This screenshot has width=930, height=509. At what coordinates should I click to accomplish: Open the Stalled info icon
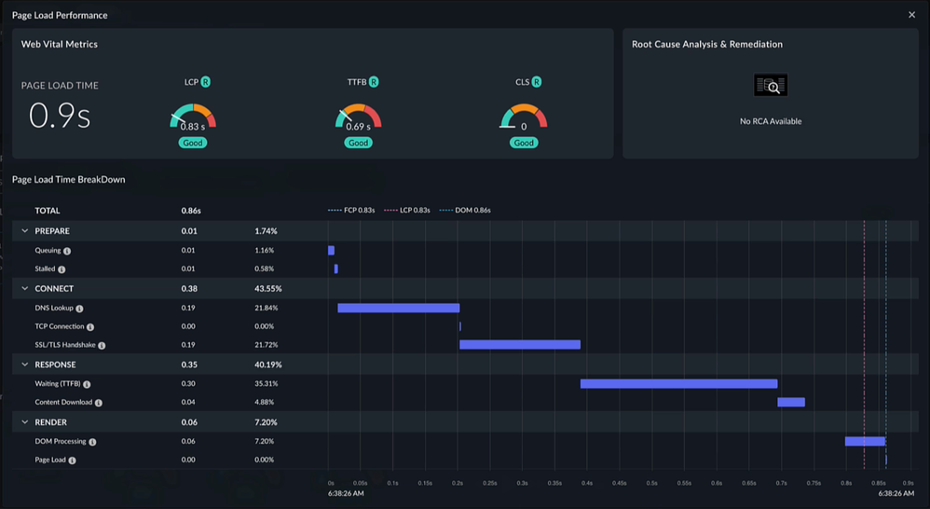pyautogui.click(x=62, y=269)
